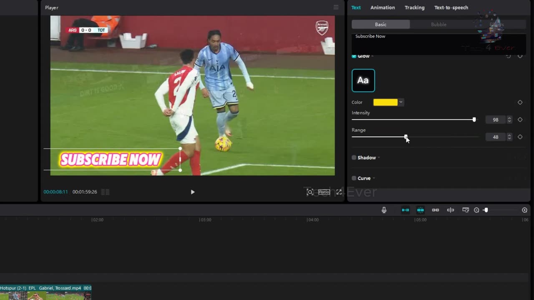Viewport: 534px width, 300px height.
Task: Toggle clip linkage icon
Action: tap(435, 210)
